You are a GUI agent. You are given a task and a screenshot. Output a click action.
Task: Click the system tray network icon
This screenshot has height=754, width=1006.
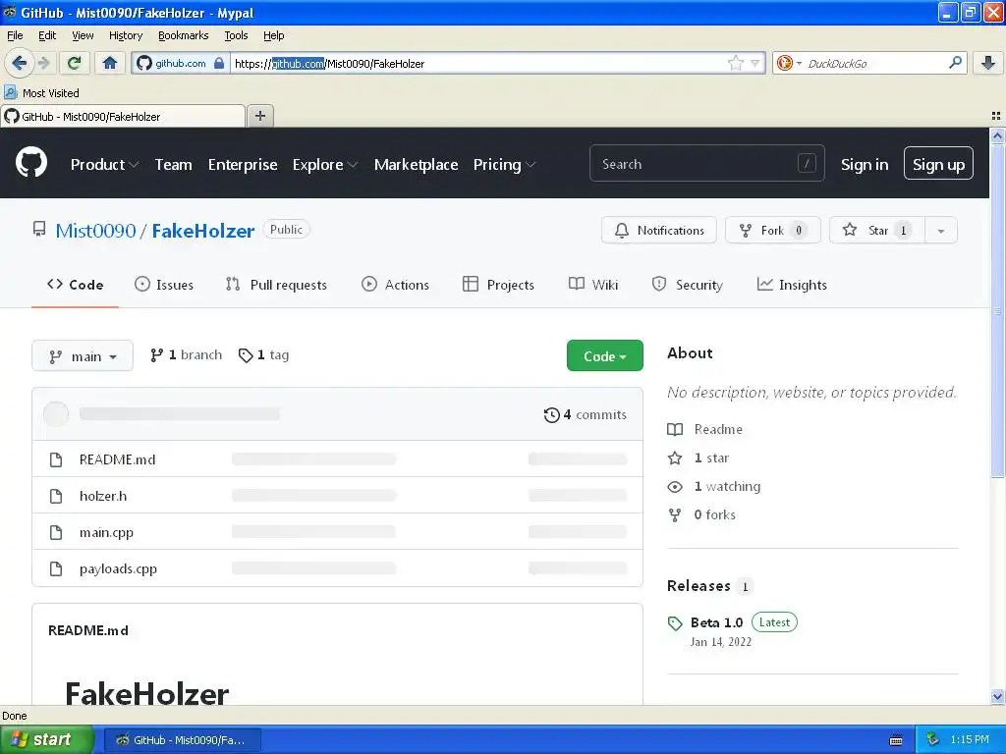click(933, 739)
